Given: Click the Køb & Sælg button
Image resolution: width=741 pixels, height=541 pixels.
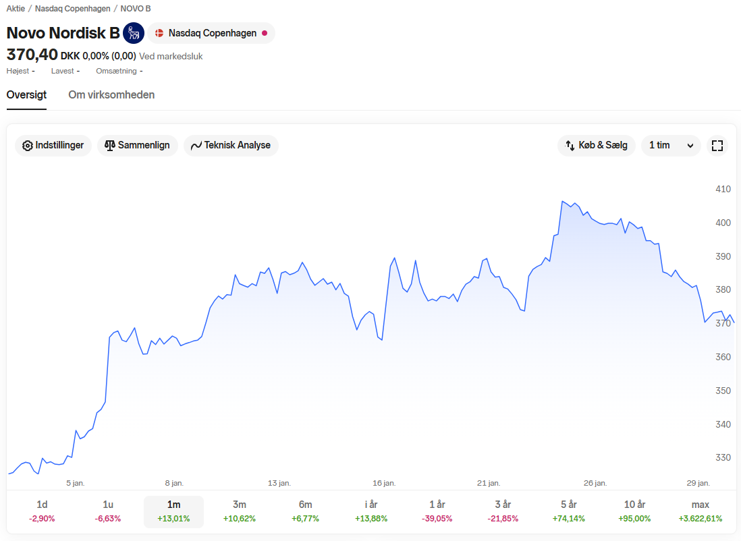Looking at the screenshot, I should click(597, 146).
